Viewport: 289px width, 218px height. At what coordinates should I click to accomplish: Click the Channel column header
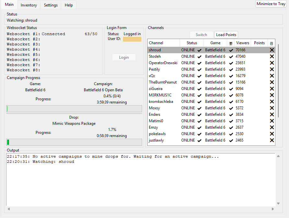[x=163, y=43]
